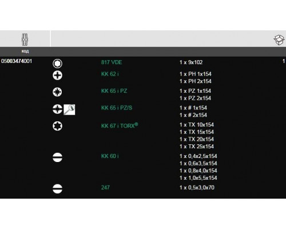The width and height of the screenshot is (286, 229).
Task: Click the slotted icon beside KK 60 i
Action: tap(57, 157)
